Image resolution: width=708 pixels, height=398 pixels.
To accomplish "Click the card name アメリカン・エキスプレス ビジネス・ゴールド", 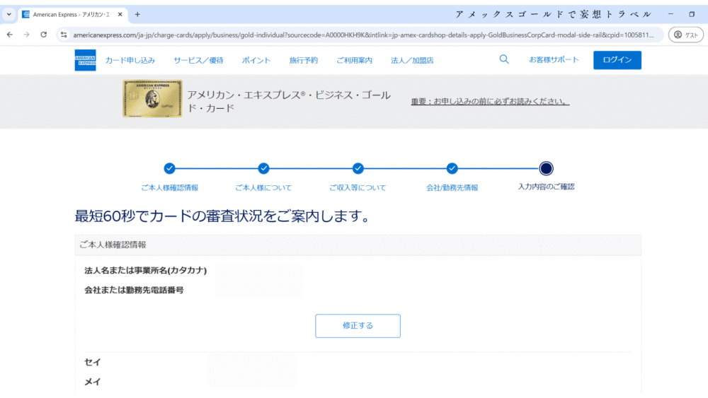I will pos(289,101).
